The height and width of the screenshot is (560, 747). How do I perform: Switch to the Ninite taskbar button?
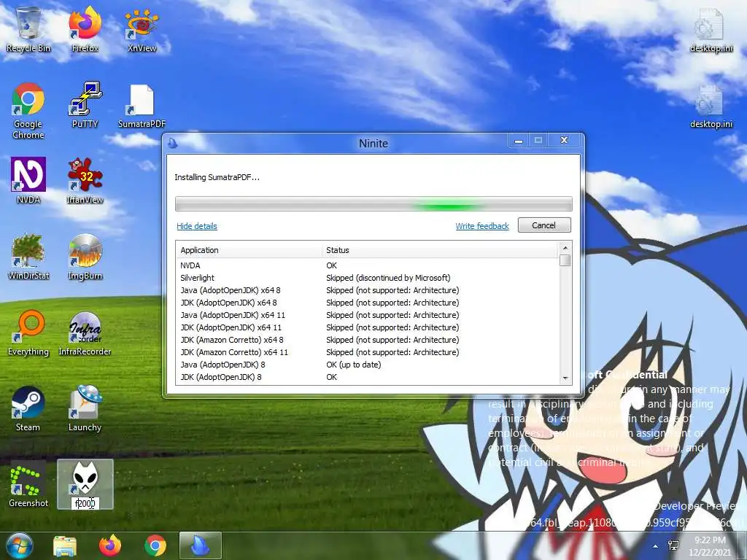pyautogui.click(x=200, y=546)
